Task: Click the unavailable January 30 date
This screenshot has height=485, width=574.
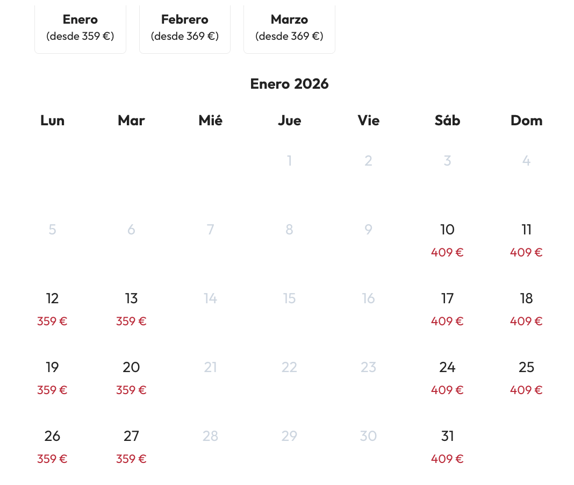Action: click(368, 436)
